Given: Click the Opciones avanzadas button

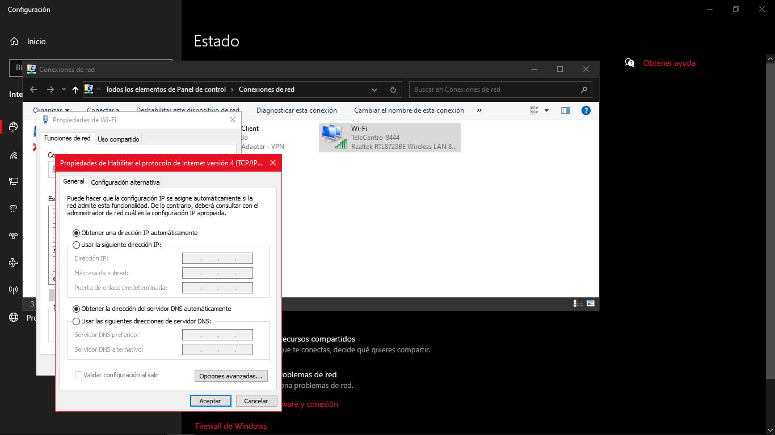Looking at the screenshot, I should coord(230,376).
